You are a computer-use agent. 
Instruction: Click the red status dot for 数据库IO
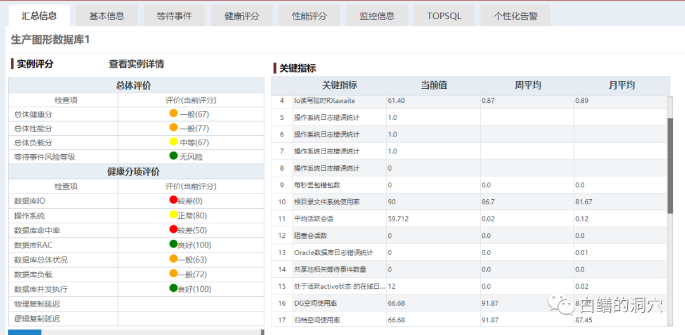173,200
